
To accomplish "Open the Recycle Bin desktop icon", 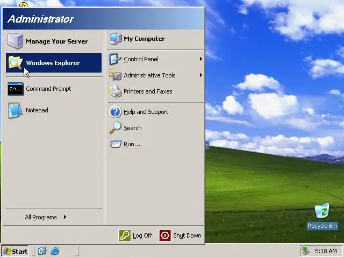I will 322,211.
